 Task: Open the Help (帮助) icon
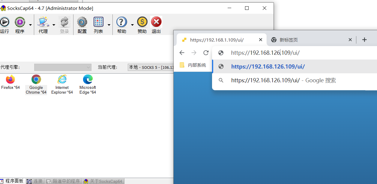[121, 22]
